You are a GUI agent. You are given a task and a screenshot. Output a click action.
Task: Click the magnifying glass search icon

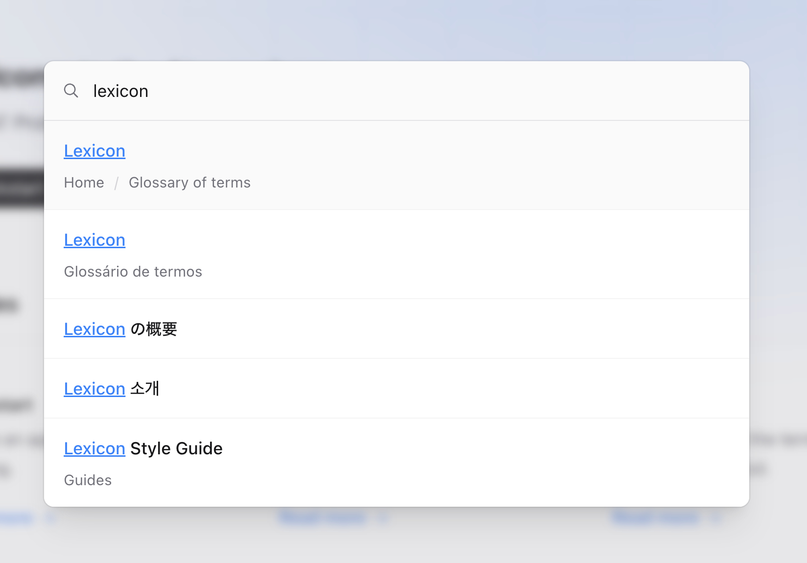point(71,91)
